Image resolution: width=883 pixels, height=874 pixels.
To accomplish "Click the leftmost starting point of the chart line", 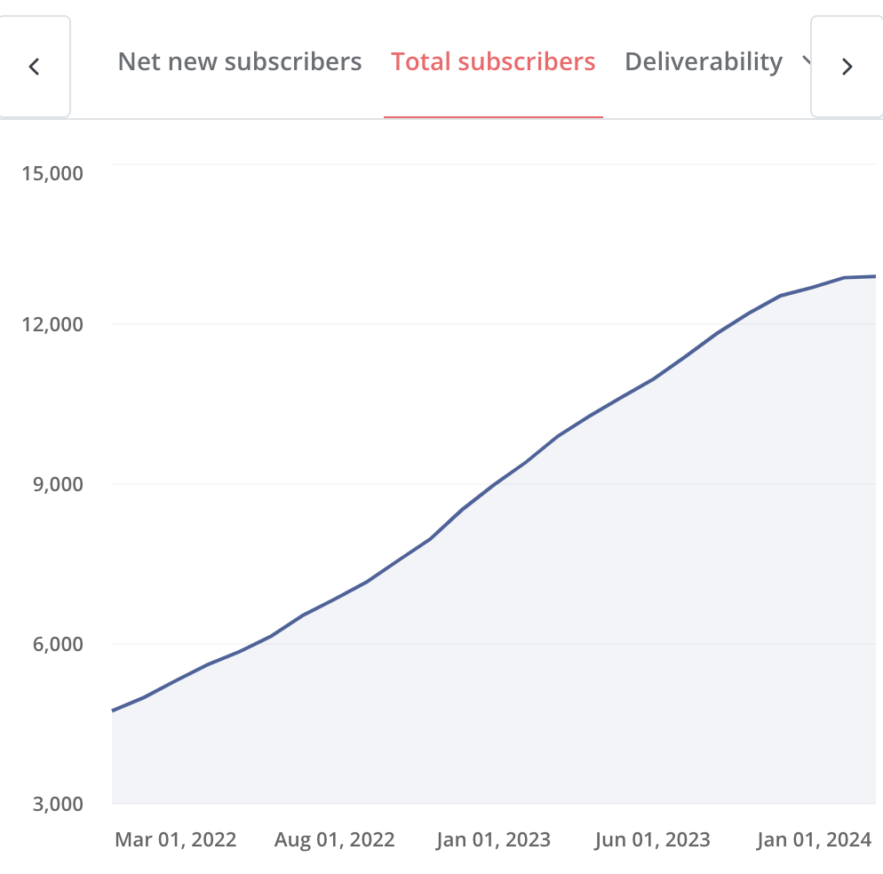I will (x=114, y=711).
